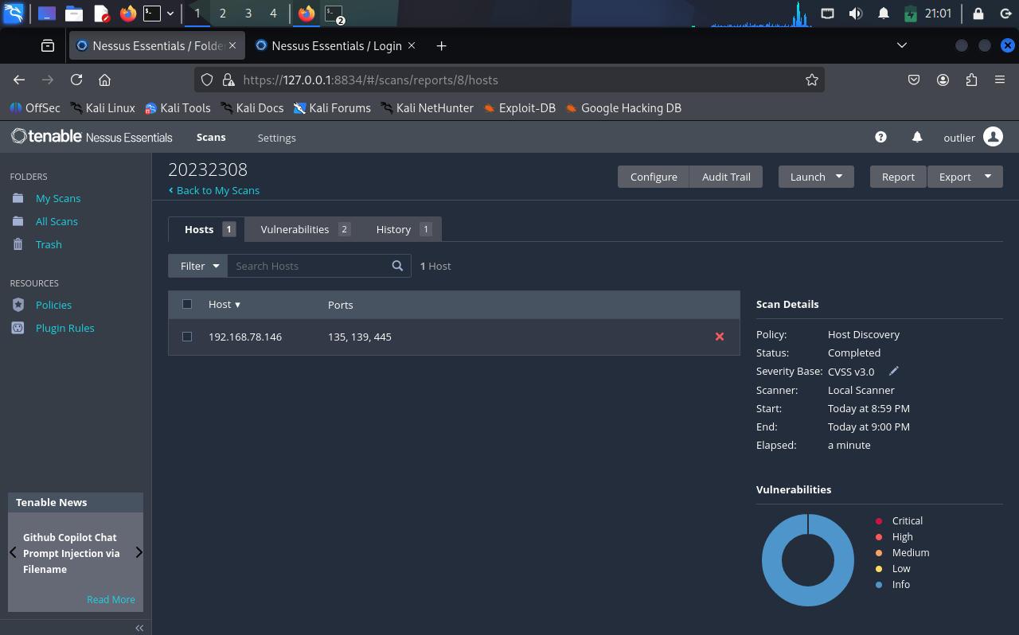Open the Kali applications menu icon
Screen dimensions: 1019x635
[14, 14]
